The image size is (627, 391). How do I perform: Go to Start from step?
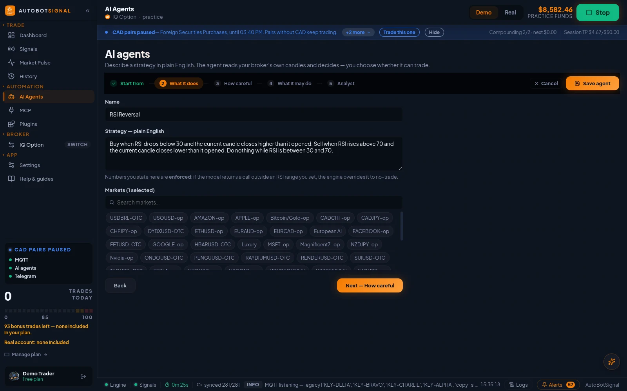tap(127, 83)
